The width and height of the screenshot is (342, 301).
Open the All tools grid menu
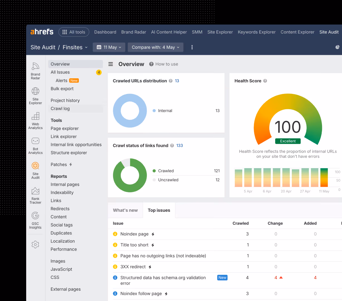74,32
